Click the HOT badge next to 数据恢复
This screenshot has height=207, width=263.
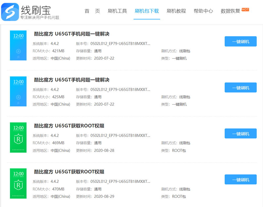[x=245, y=9]
